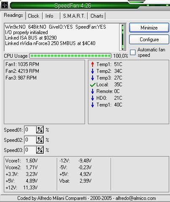Click the Vcore1 1,60V voltage reading
Image resolution: width=170 pixels, height=202 pixels.
pyautogui.click(x=21, y=161)
